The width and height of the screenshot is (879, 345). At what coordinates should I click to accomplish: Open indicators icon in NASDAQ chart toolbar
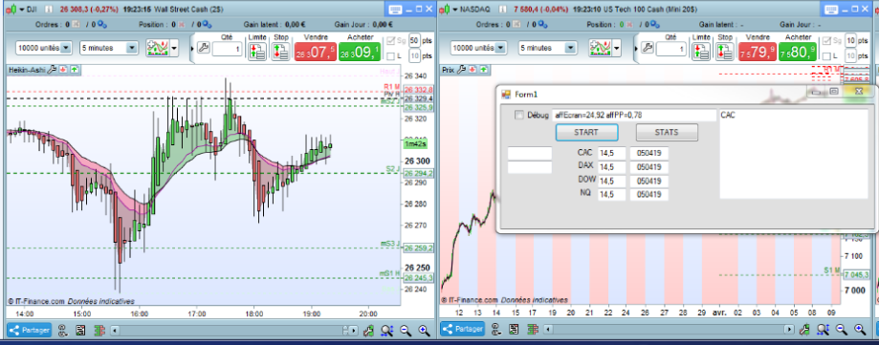(x=600, y=48)
